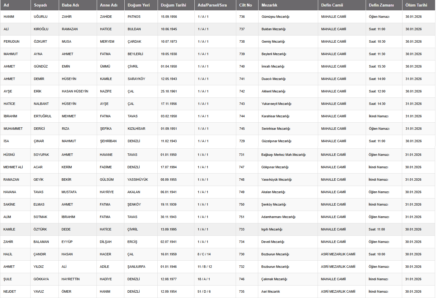
Task: Click the name cell MEHMET ALİ
Action: (x=13, y=167)
